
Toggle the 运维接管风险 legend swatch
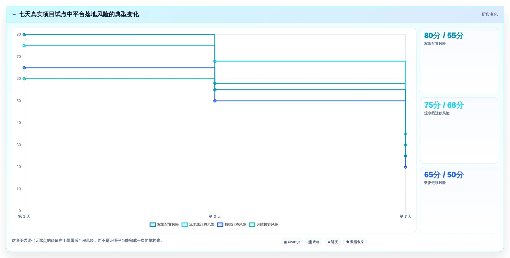(252, 225)
